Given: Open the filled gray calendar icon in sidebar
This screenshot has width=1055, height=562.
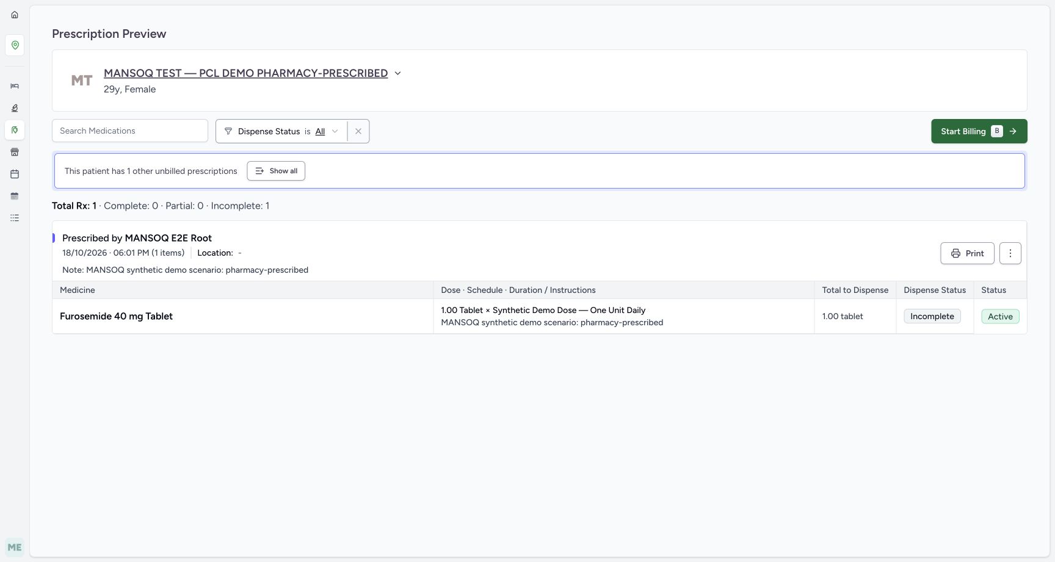Looking at the screenshot, I should click(x=15, y=196).
